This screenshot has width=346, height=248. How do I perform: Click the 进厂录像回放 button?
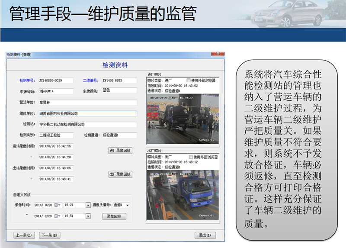pyautogui.click(x=120, y=151)
